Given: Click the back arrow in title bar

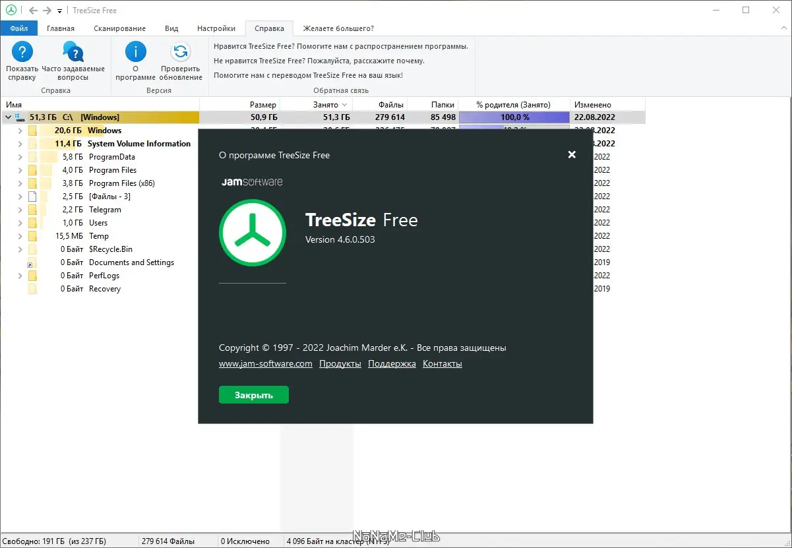Looking at the screenshot, I should (x=34, y=11).
